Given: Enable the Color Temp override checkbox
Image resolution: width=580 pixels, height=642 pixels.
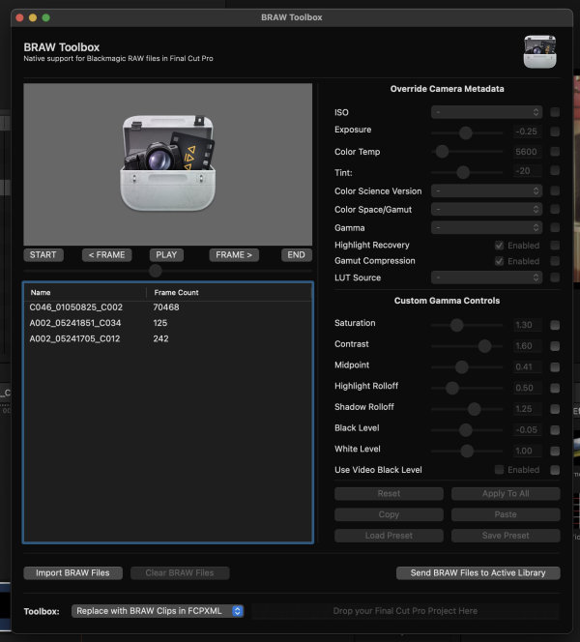Looking at the screenshot, I should click(555, 152).
